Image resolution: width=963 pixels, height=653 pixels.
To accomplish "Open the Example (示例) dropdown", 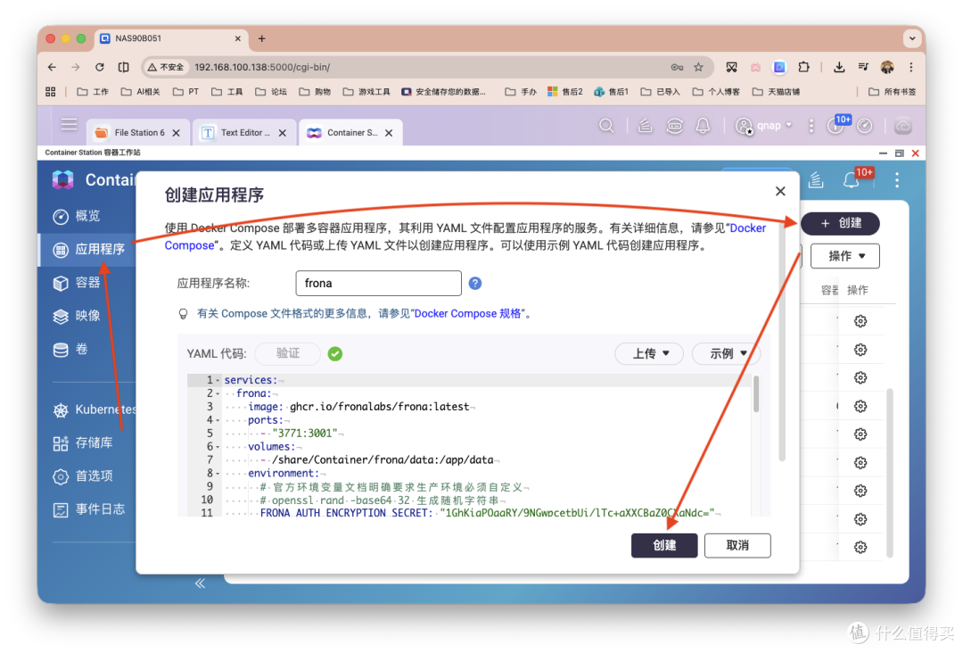I will 728,353.
